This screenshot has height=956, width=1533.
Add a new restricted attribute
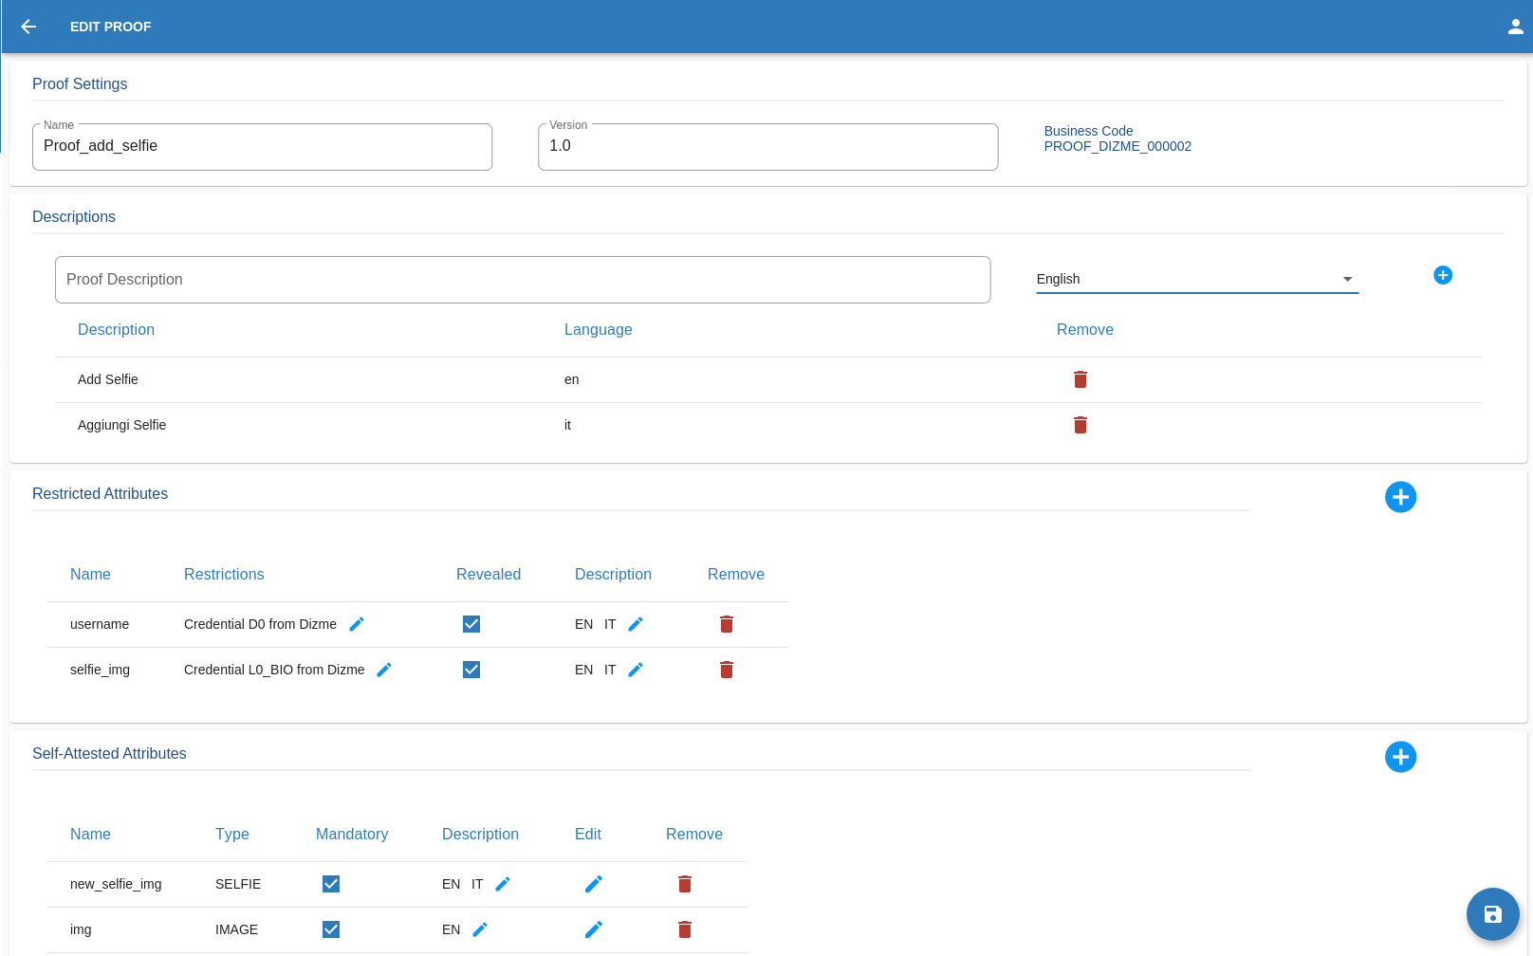pos(1401,497)
